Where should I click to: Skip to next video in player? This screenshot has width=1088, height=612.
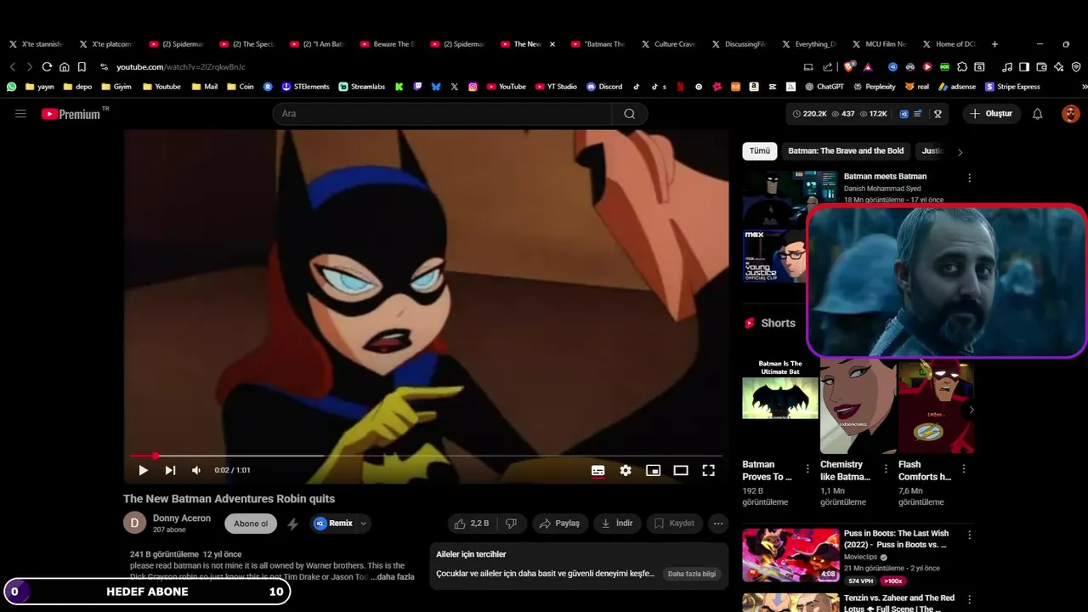coord(170,470)
